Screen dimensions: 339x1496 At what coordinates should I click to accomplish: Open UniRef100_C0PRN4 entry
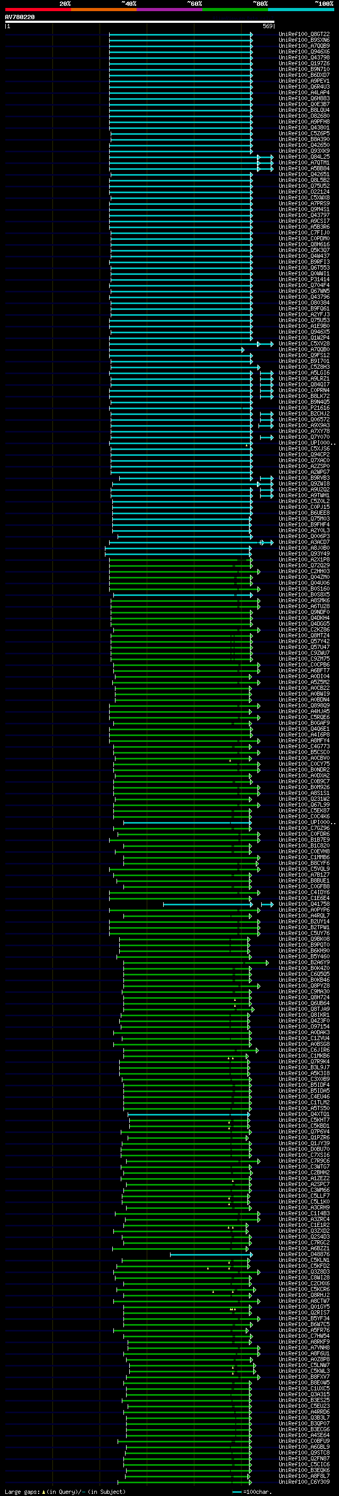point(304,390)
